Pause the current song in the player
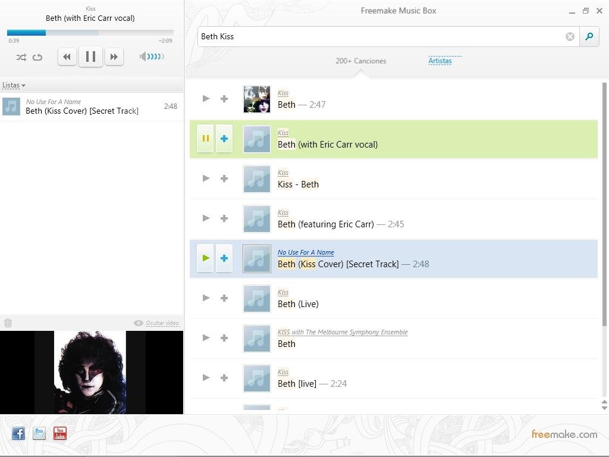This screenshot has width=609, height=457. click(x=90, y=57)
